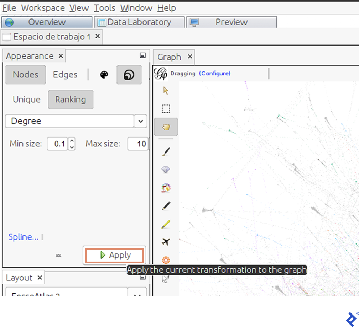Image resolution: width=359 pixels, height=327 pixels.
Task: Close the Espacio de trabajo 1 workspace
Action: tap(98, 36)
